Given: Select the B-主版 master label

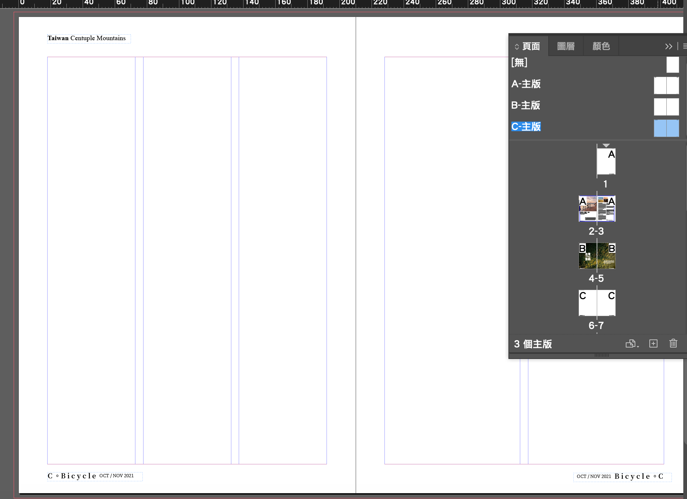Looking at the screenshot, I should tap(525, 105).
